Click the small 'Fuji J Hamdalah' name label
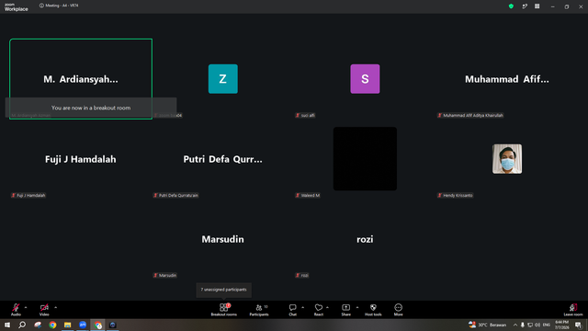 [28, 195]
